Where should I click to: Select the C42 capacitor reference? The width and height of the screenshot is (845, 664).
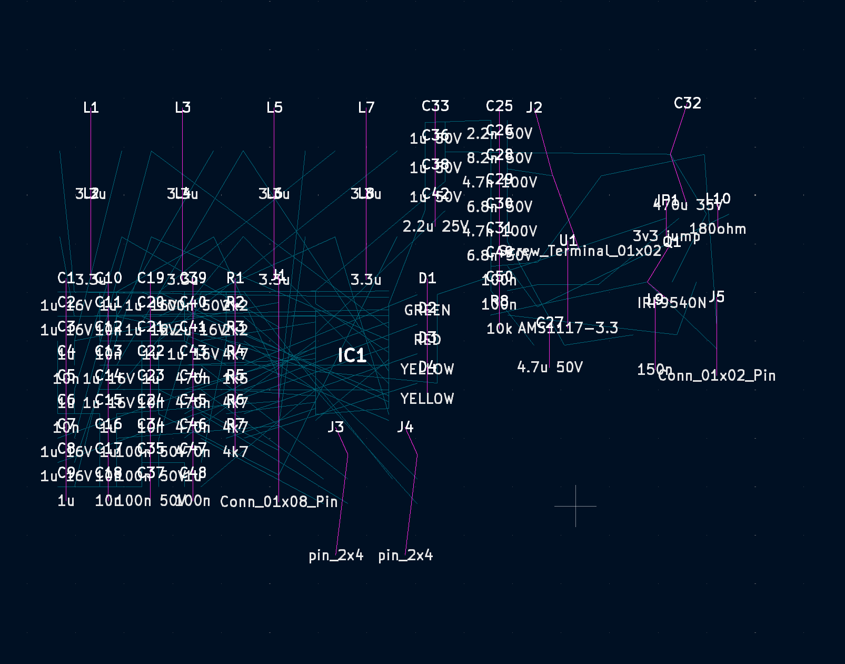(435, 194)
